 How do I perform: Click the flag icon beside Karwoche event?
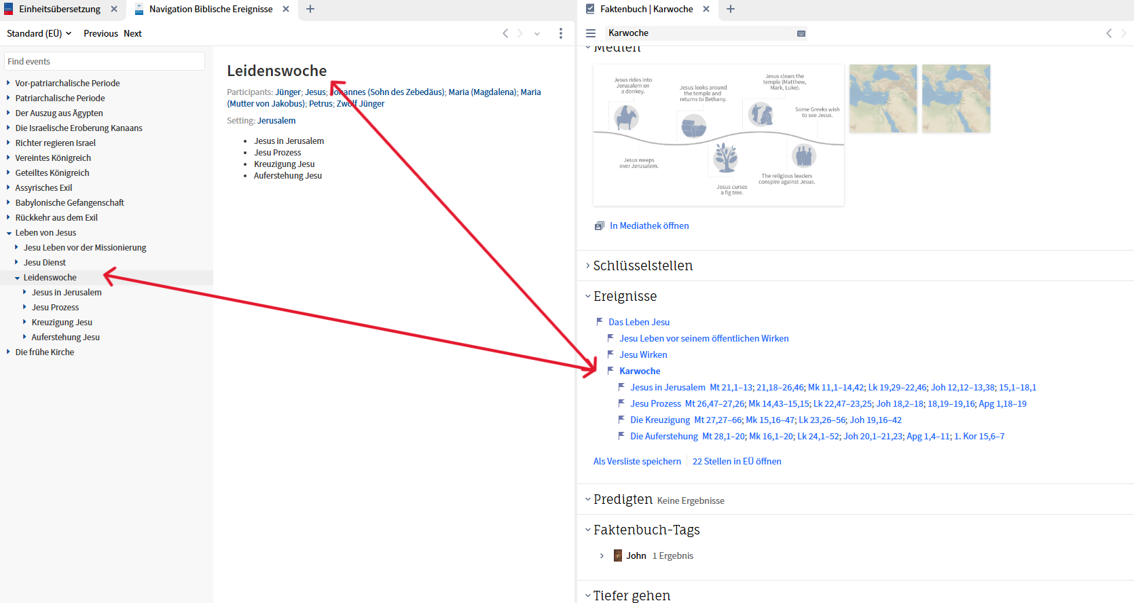click(610, 371)
